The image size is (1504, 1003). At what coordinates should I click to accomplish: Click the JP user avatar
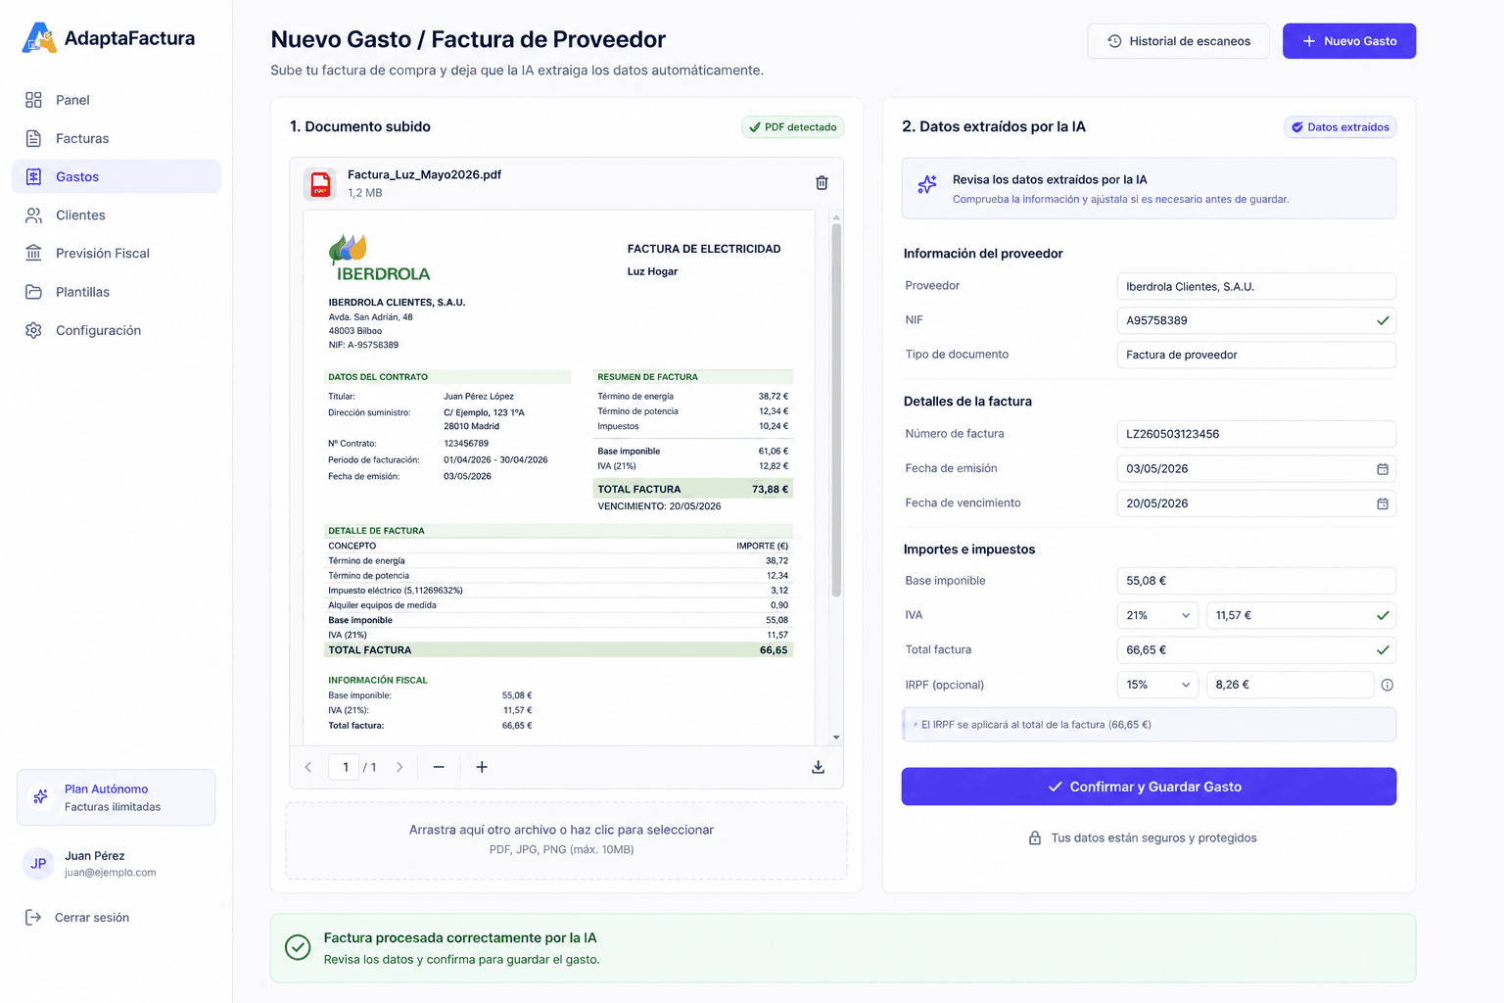pos(38,864)
